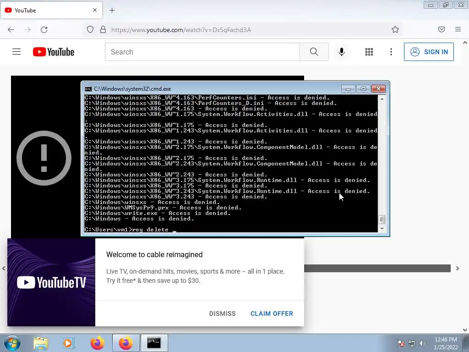Click the 'C:\Windows\write.exe' output line
This screenshot has width=469, height=352.
158,213
